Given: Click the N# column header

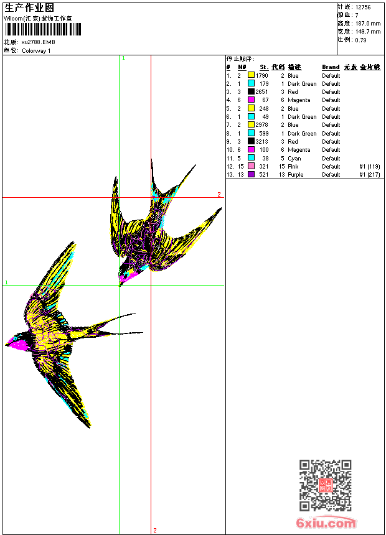Looking at the screenshot, I should (242, 67).
